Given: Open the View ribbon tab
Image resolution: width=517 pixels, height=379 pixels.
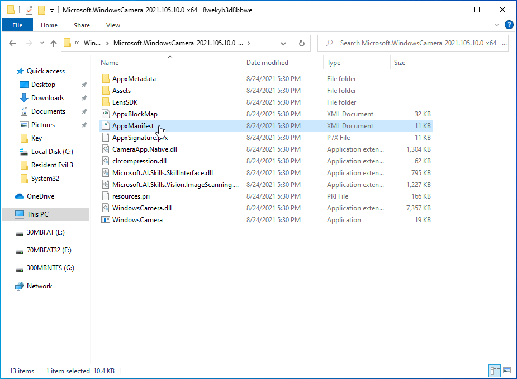Looking at the screenshot, I should point(113,25).
